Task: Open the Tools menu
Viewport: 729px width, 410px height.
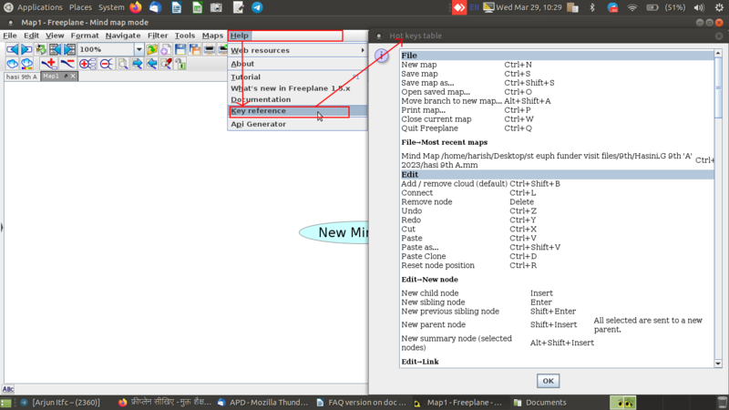Action: coord(185,36)
